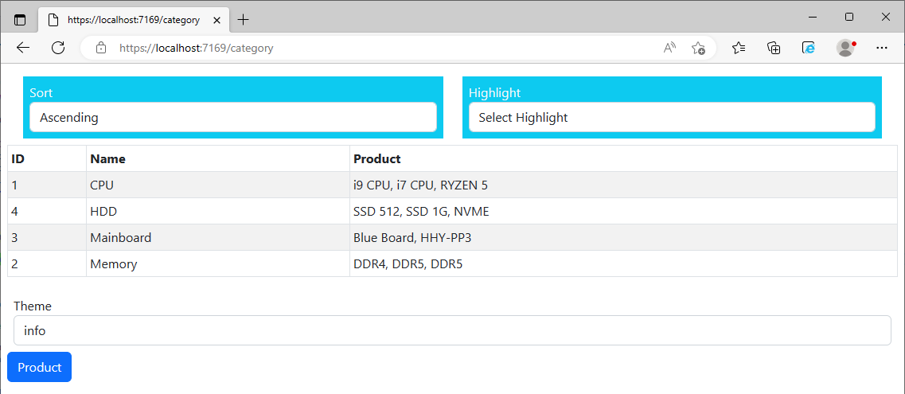This screenshot has width=905, height=394.
Task: Select the Mainboard name cell
Action: coord(218,238)
